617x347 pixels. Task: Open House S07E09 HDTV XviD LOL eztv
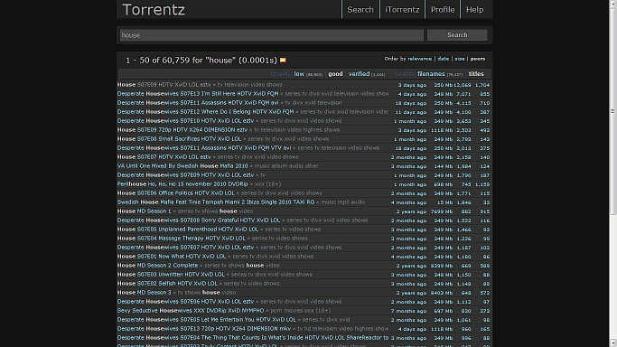pos(164,85)
